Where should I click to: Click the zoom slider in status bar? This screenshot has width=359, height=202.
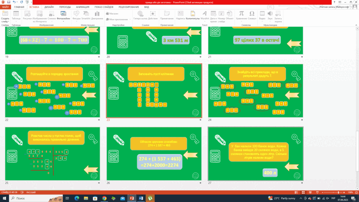pyautogui.click(x=333, y=192)
